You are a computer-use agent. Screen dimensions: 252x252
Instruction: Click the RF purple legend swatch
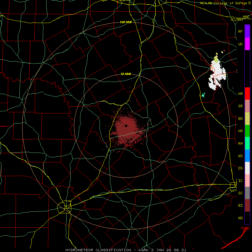point(247,31)
